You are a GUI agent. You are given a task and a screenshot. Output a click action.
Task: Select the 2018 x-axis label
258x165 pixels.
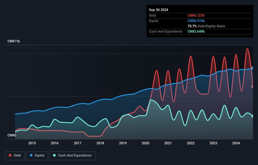[x=100, y=143]
